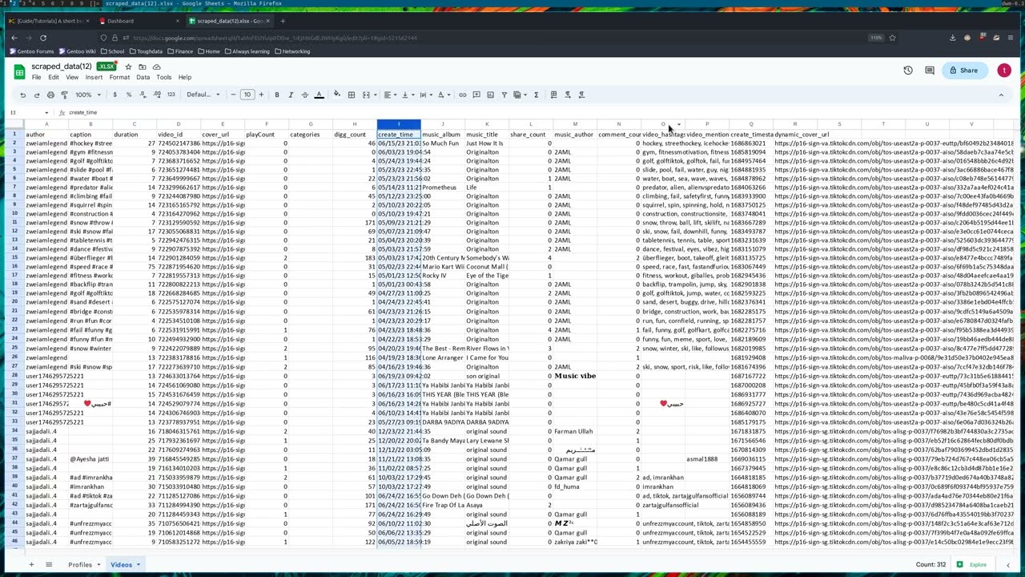Open the Insert menu
Viewport: 1025px width, 577px height.
(94, 78)
